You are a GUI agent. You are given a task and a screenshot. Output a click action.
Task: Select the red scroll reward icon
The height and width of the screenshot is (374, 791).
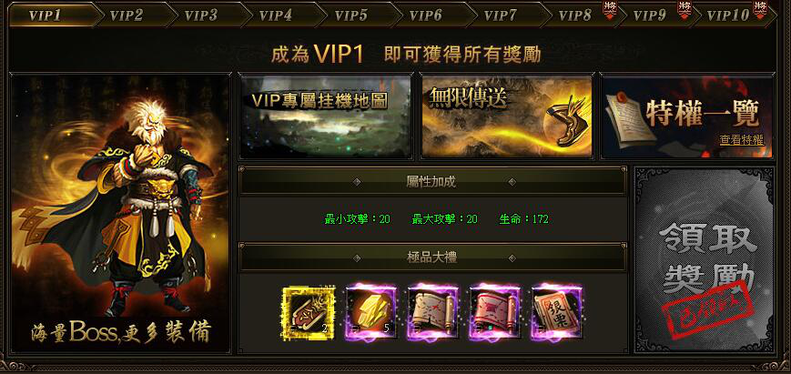pos(495,313)
